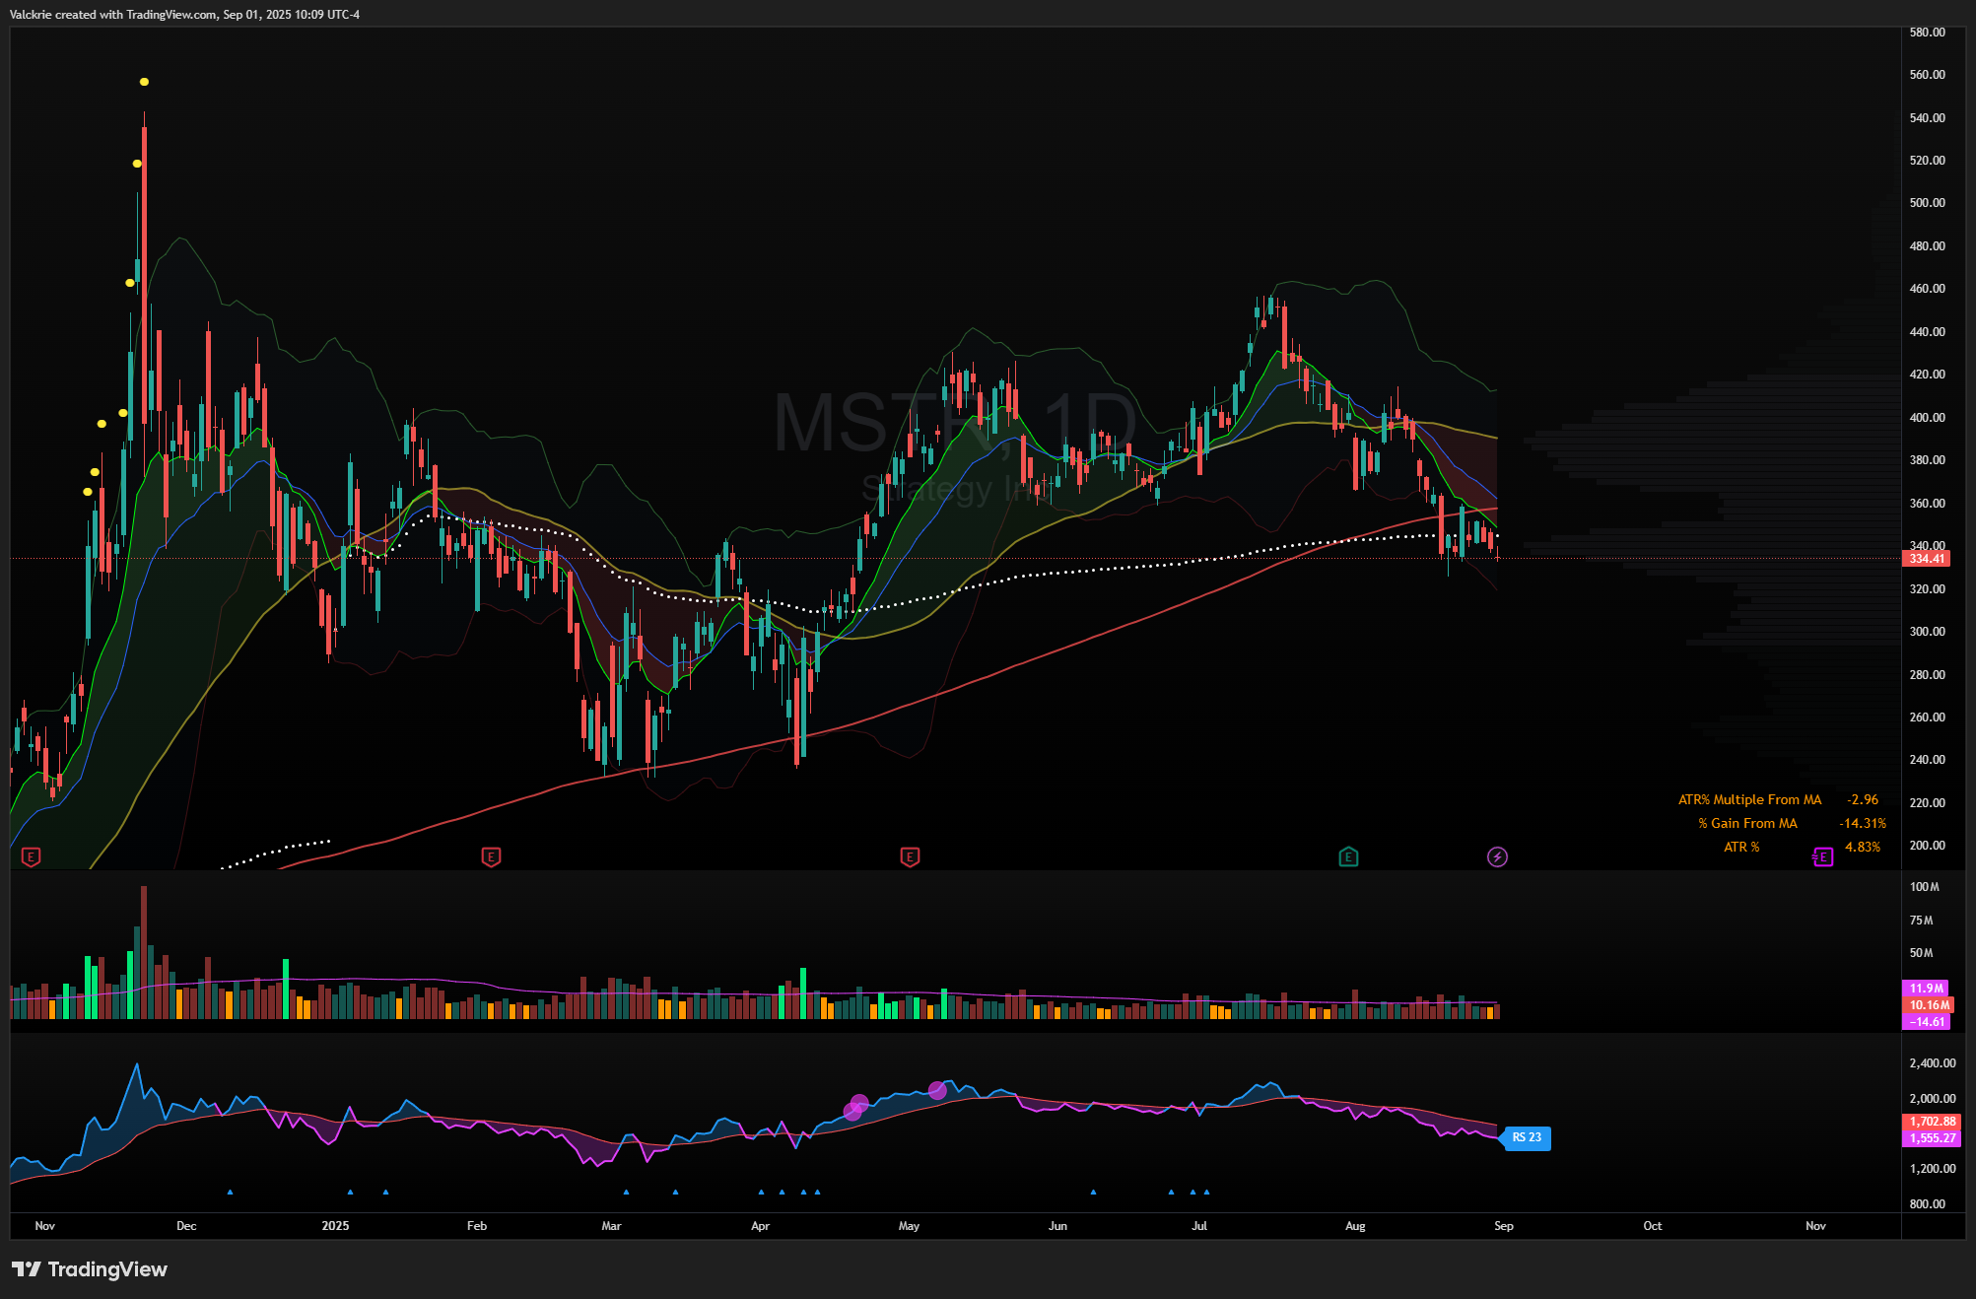
Task: Click the red 334.41 current price label
Action: [x=1926, y=559]
